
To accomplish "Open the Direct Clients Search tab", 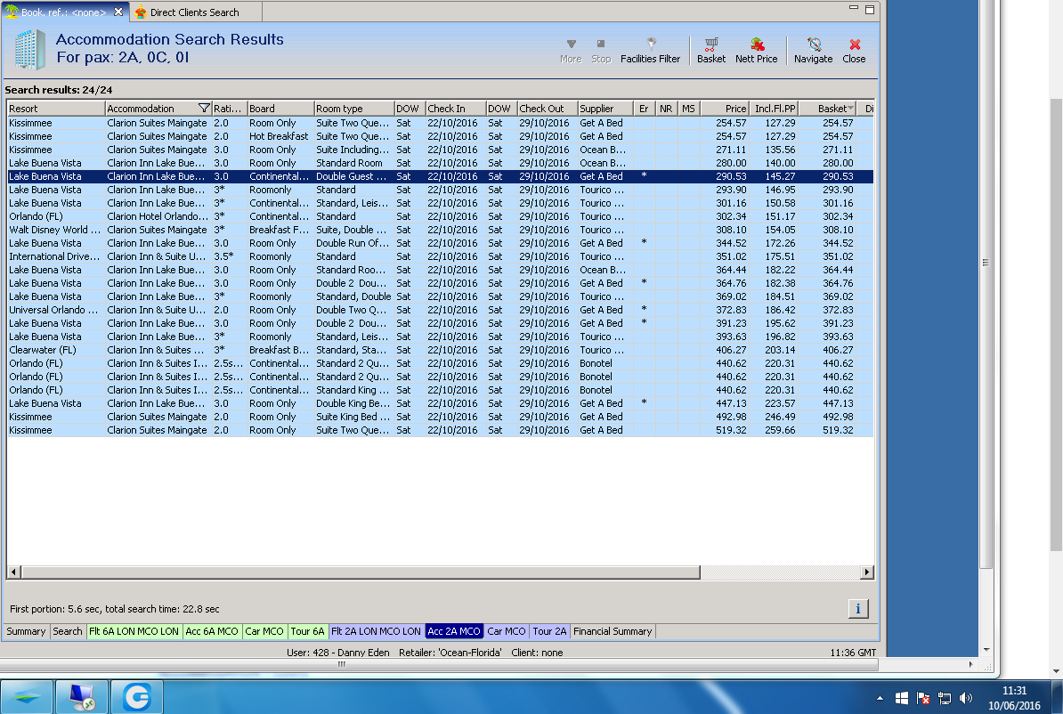I will pos(193,12).
